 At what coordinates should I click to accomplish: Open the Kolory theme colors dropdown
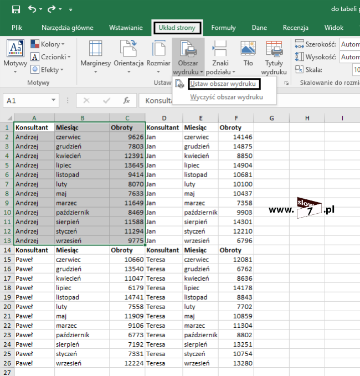point(48,44)
